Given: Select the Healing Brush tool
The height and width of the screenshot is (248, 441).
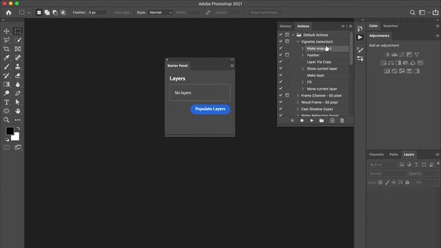Looking at the screenshot, I should point(18,58).
